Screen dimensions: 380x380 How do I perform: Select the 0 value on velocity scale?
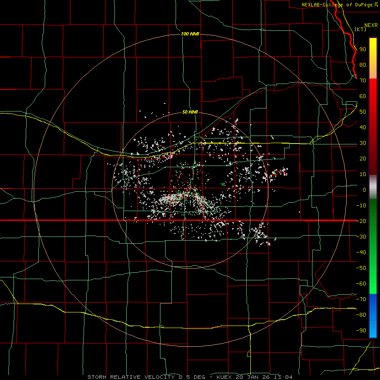[x=364, y=190]
